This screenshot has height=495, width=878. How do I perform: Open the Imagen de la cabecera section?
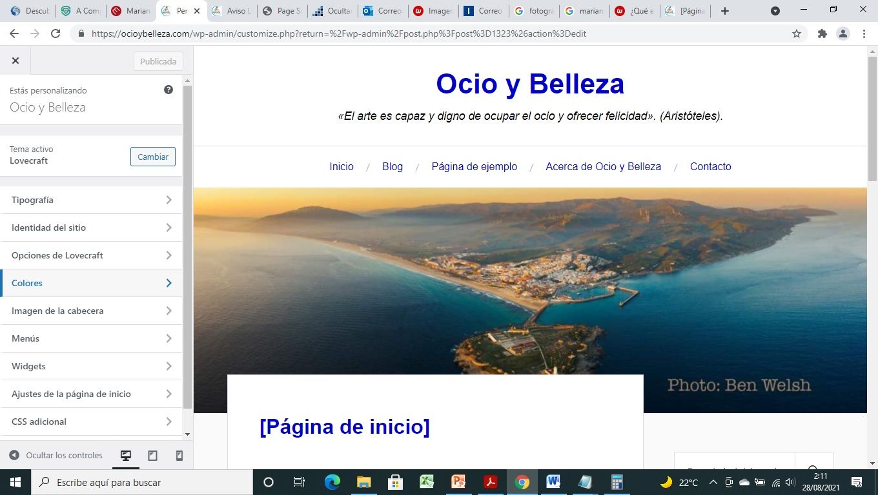coord(92,311)
